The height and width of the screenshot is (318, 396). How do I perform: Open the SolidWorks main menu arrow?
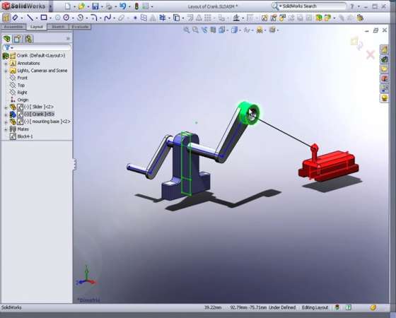[51, 6]
